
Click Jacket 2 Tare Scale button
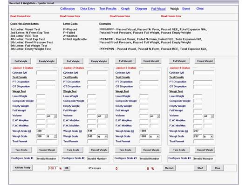coord(73,150)
